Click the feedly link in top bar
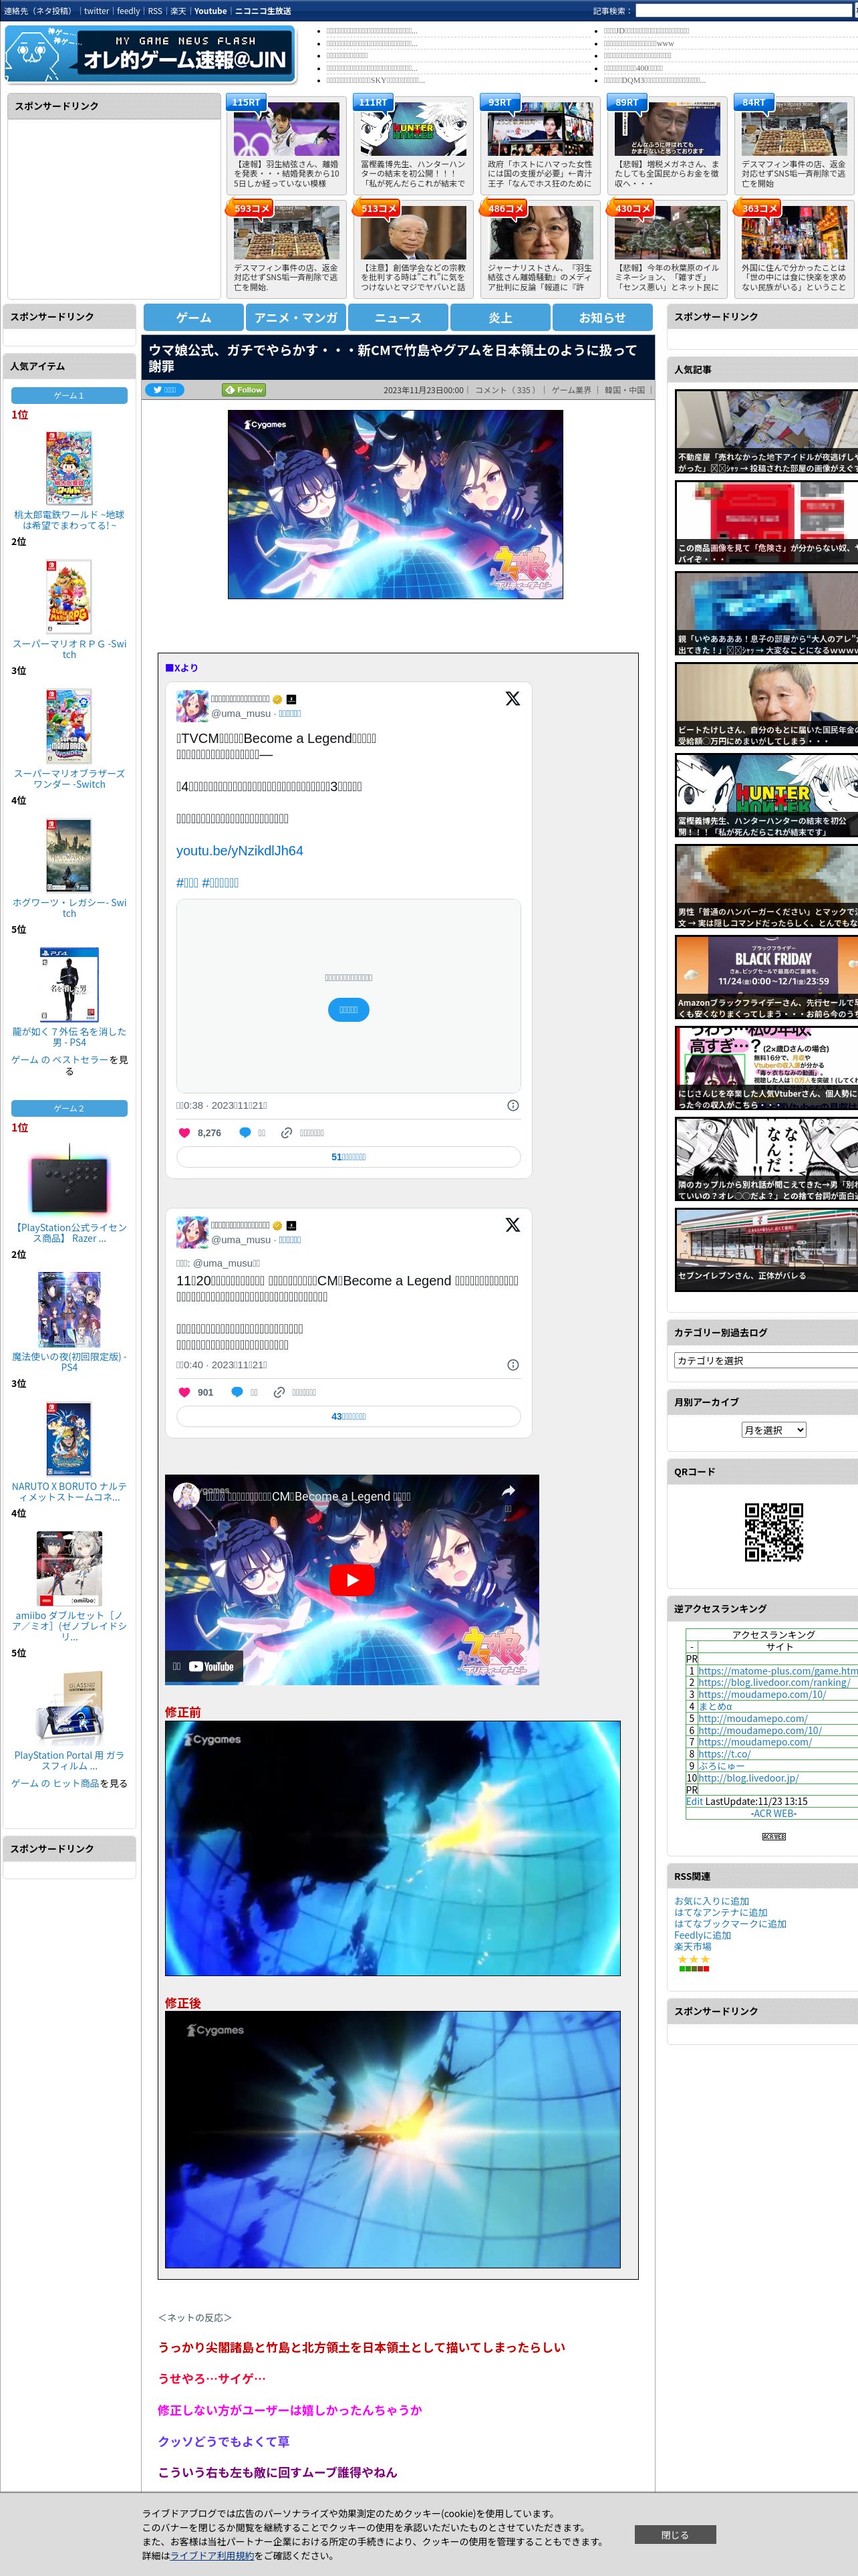Screen dimensions: 858x2576 tap(129, 11)
